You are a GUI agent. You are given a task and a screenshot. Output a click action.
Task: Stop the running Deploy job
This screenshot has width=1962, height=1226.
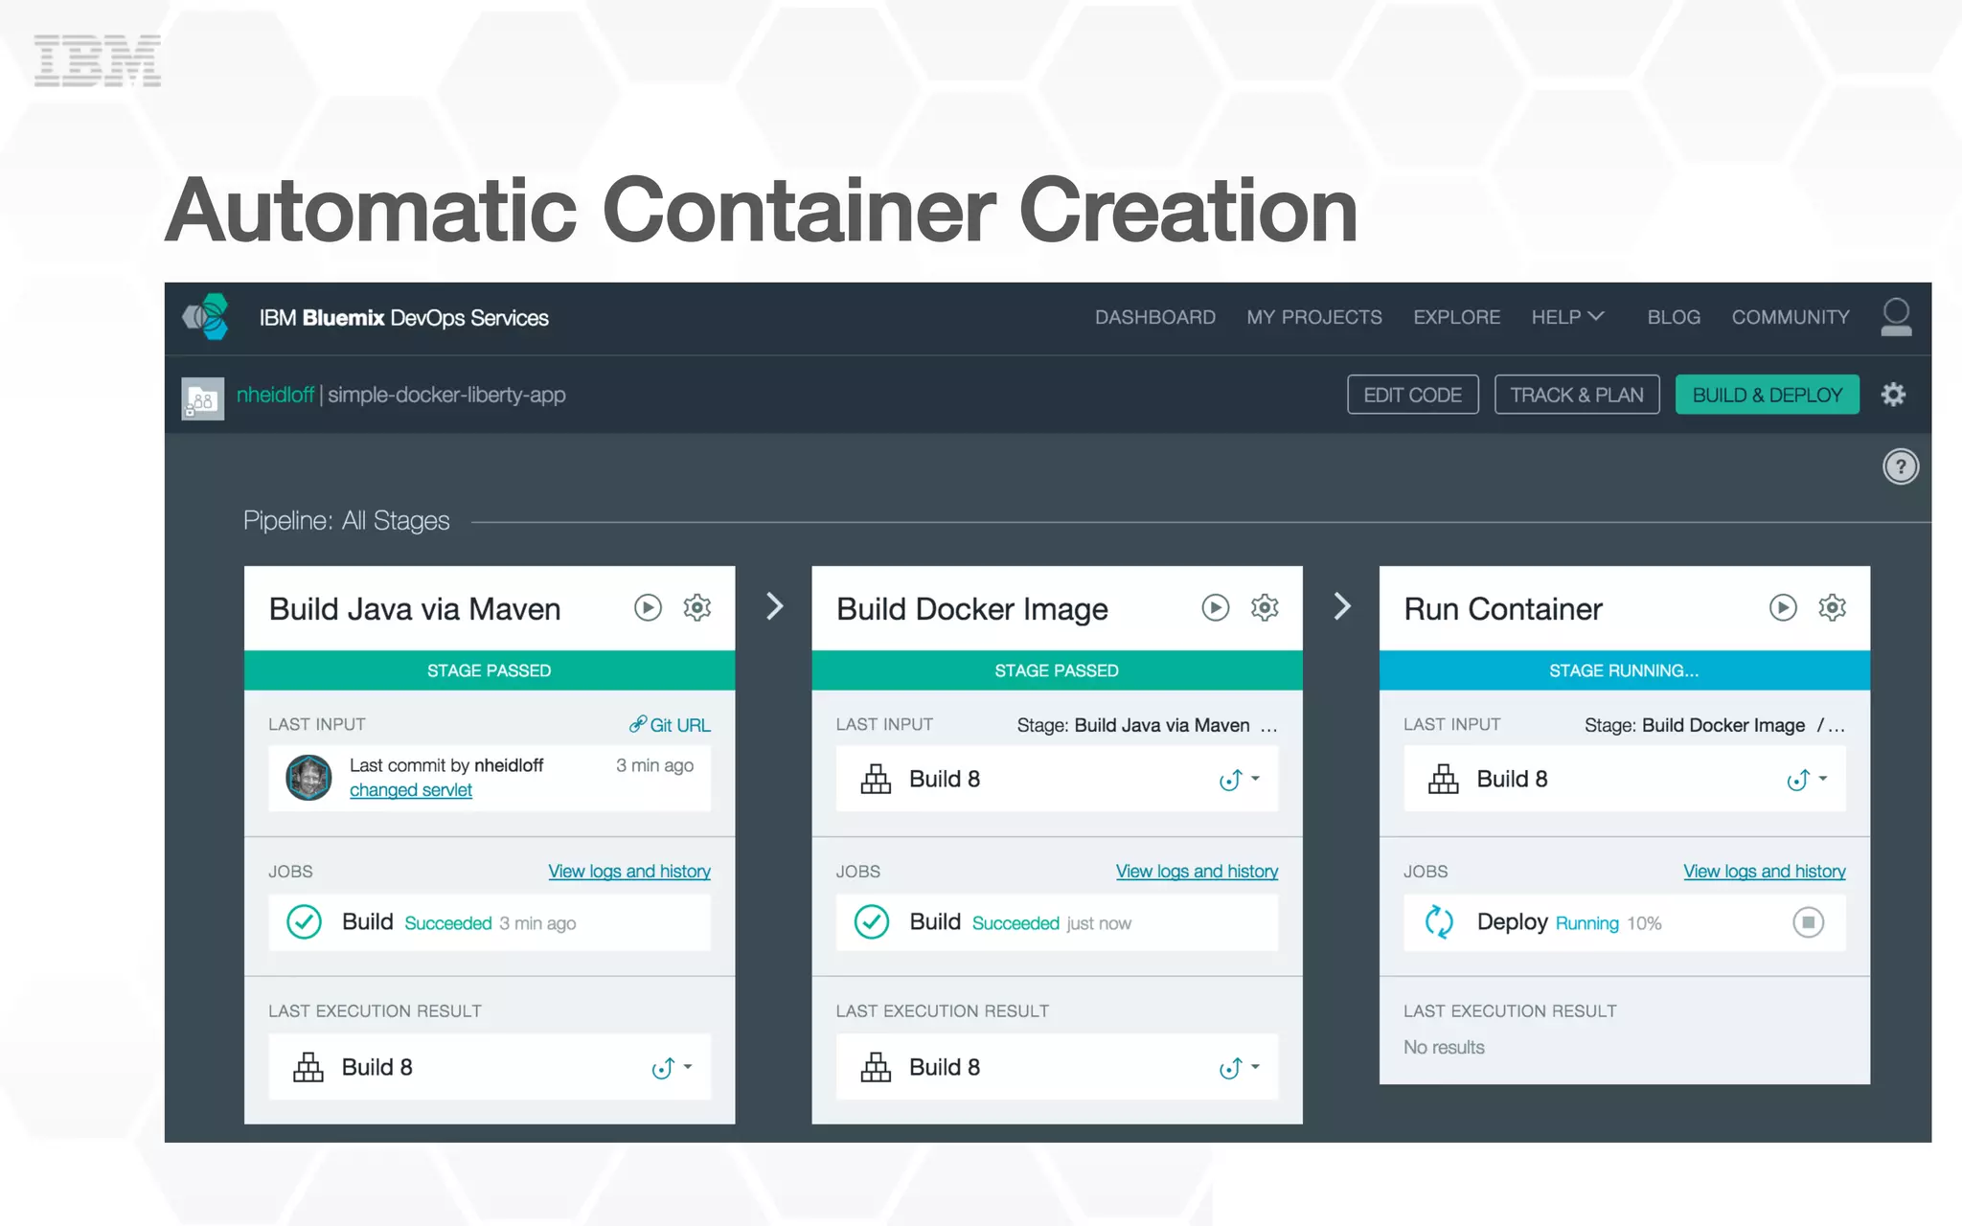1808,922
